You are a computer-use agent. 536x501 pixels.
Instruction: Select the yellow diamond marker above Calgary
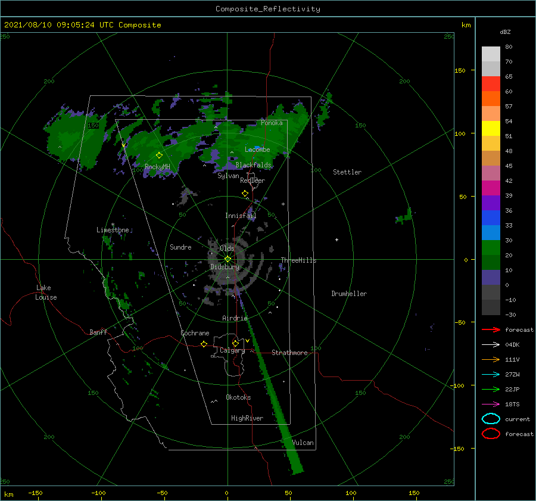pyautogui.click(x=235, y=343)
